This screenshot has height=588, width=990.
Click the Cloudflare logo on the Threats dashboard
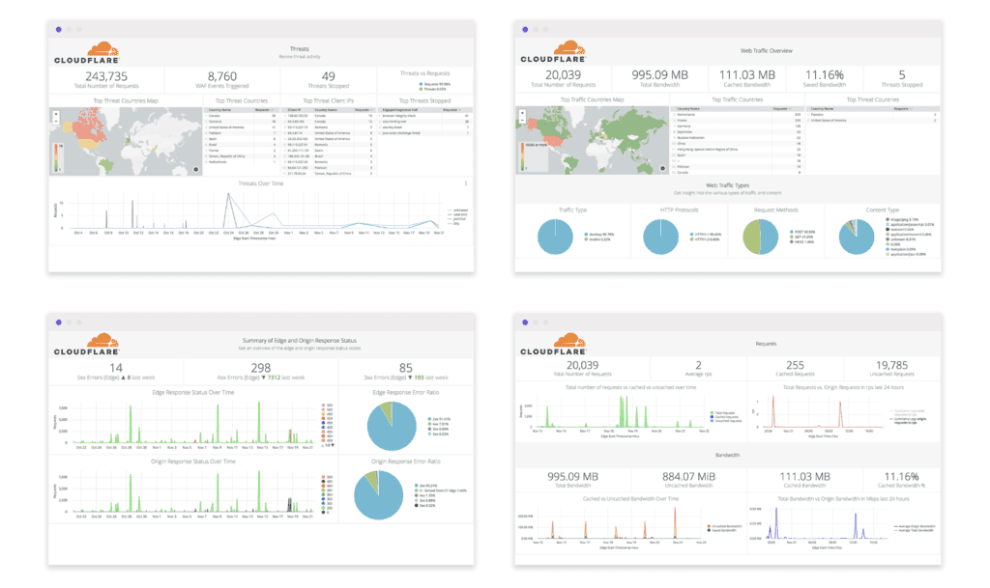click(85, 51)
